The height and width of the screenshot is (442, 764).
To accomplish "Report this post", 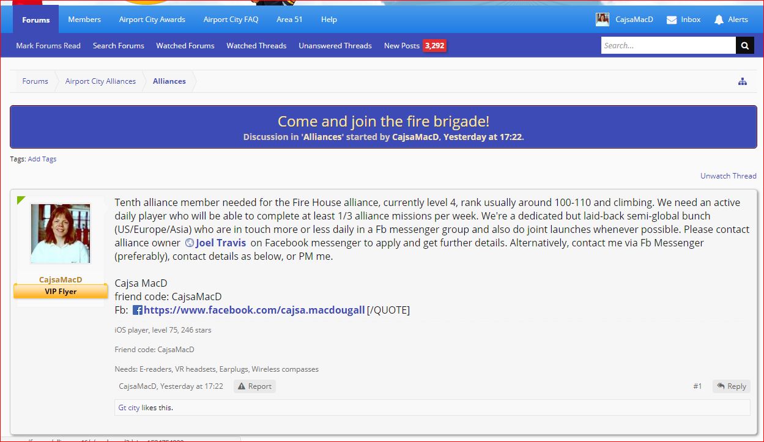I will (254, 386).
